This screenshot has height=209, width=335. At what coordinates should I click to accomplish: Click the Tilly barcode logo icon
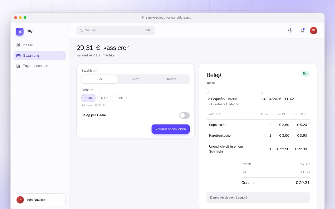click(x=20, y=32)
